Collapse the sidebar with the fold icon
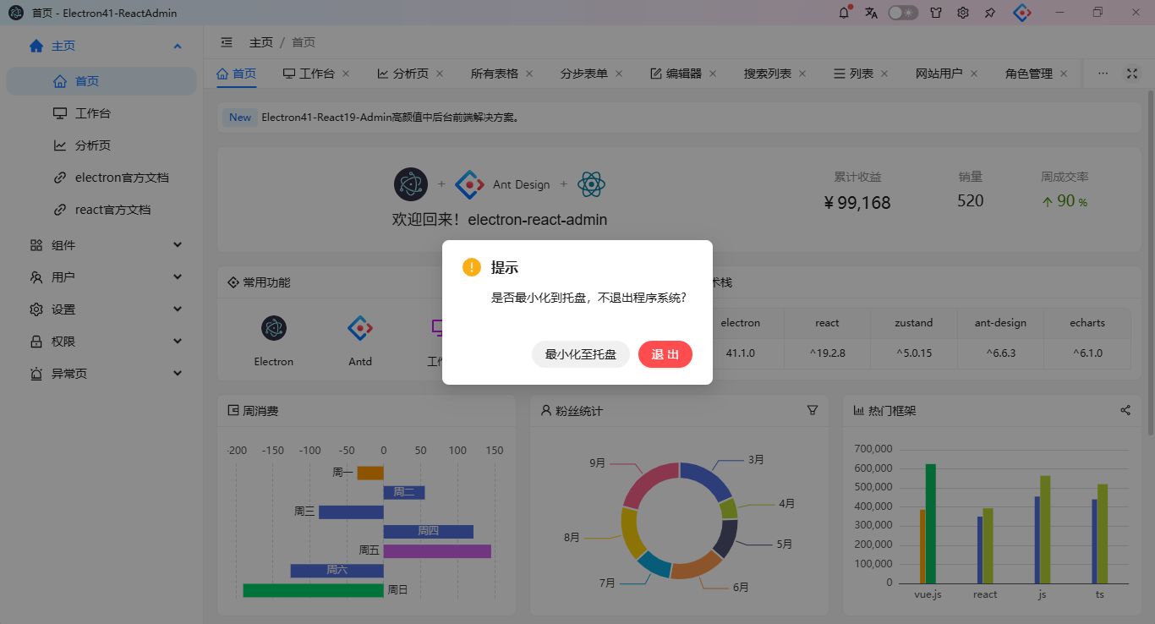Screen dimensions: 1155x624 (227, 42)
